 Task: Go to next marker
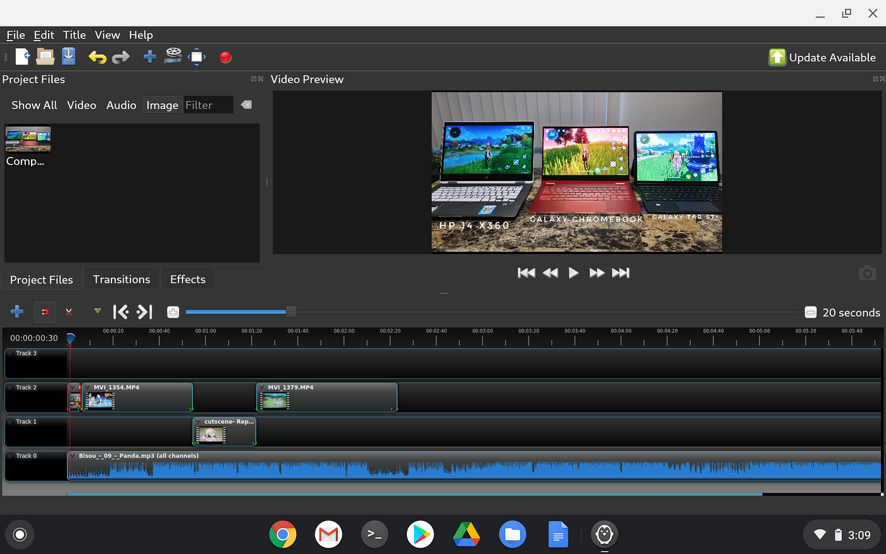pos(145,312)
